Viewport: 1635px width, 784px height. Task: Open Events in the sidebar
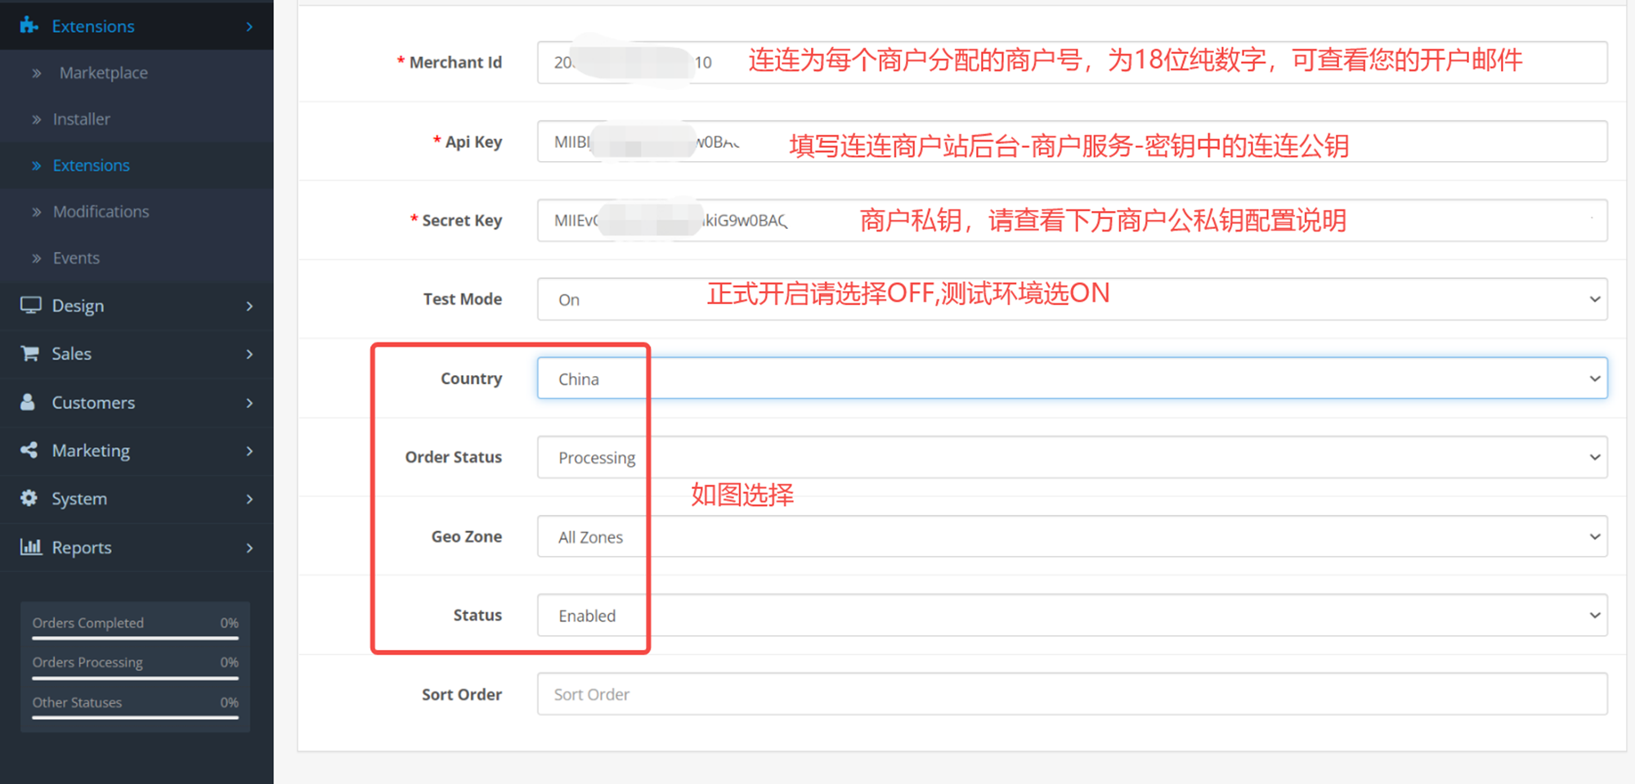76,258
